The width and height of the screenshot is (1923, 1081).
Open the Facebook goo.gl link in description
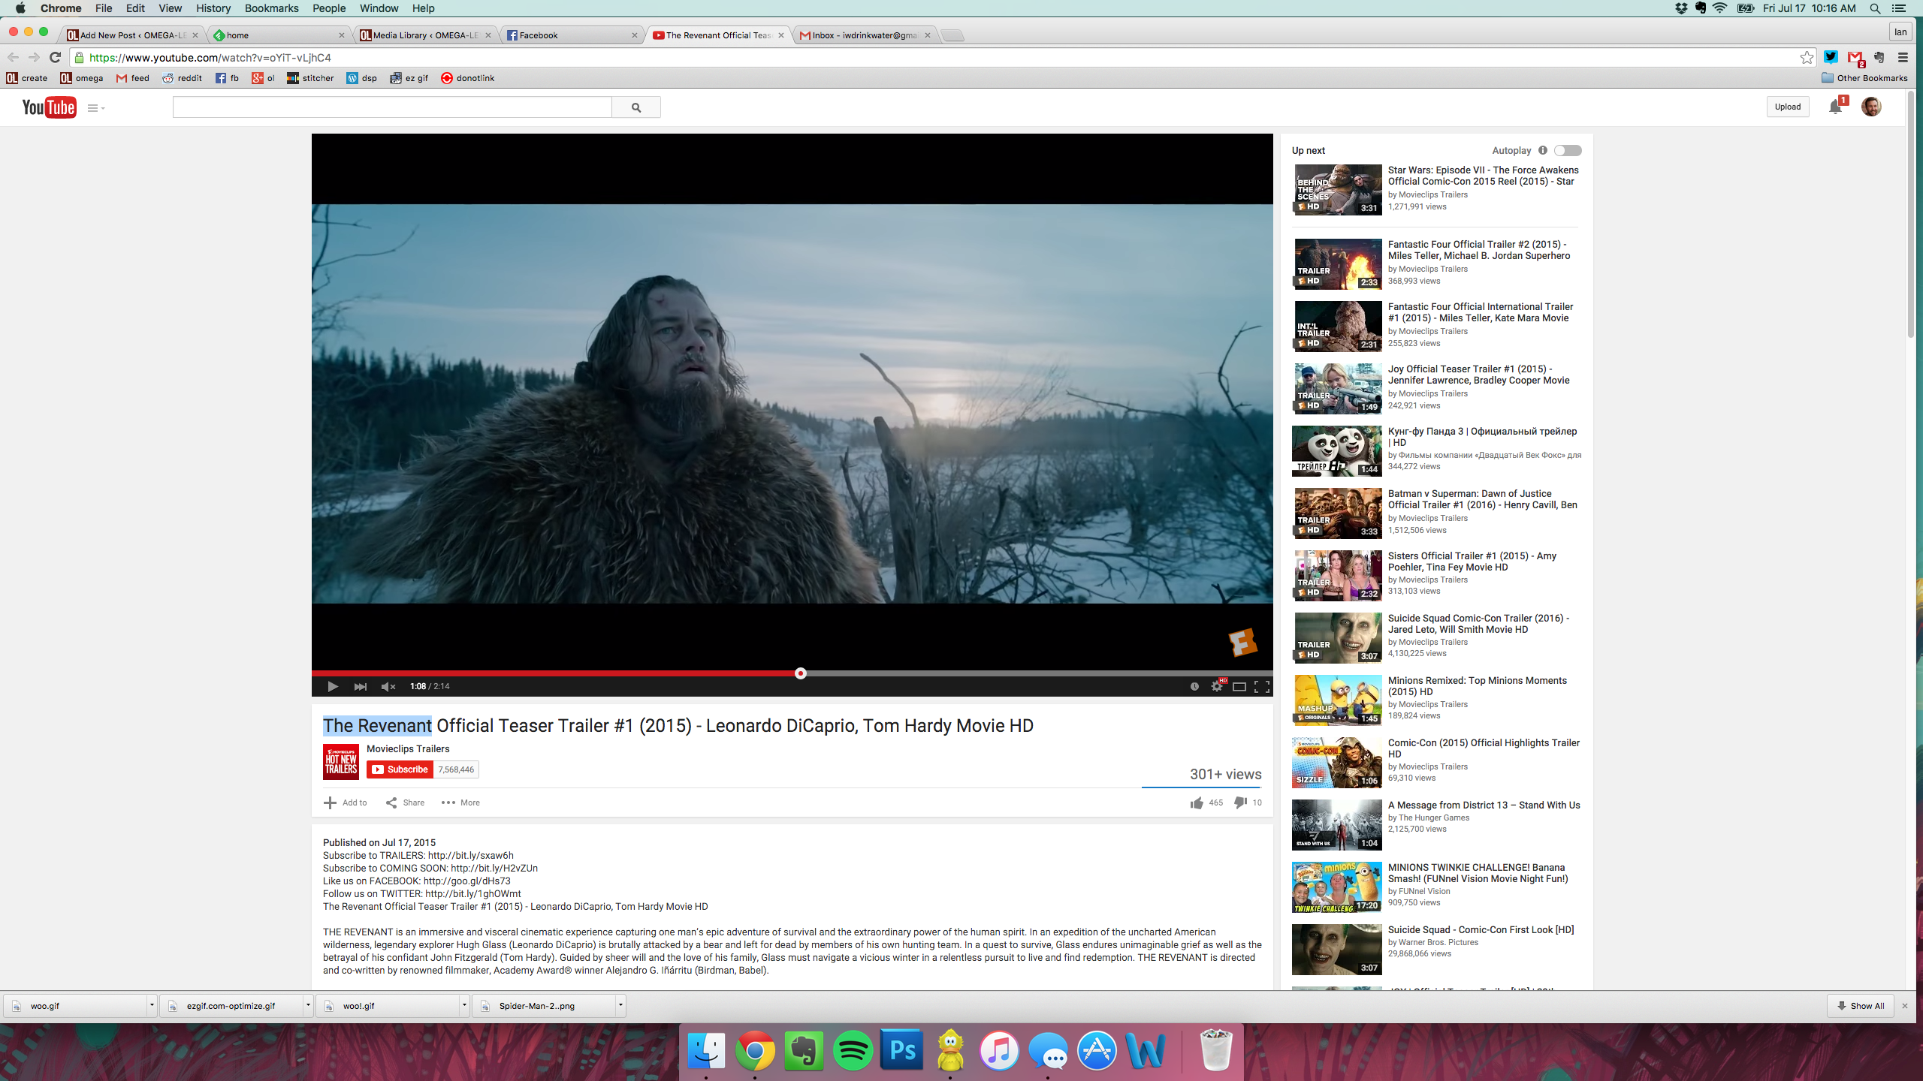466,881
